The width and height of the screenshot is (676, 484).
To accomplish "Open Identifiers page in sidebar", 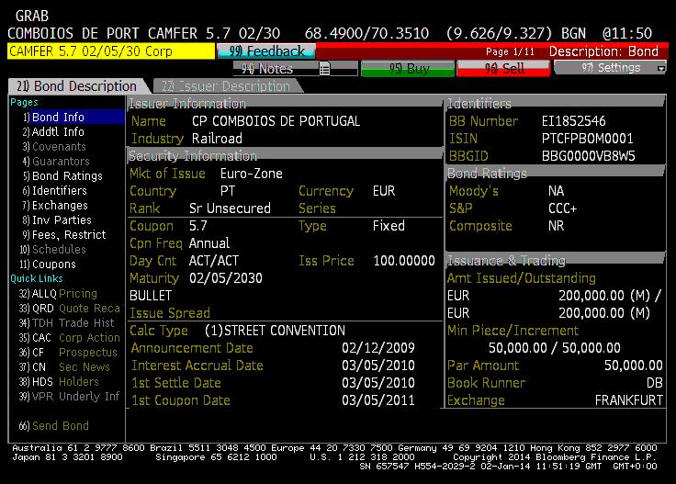I will point(55,190).
